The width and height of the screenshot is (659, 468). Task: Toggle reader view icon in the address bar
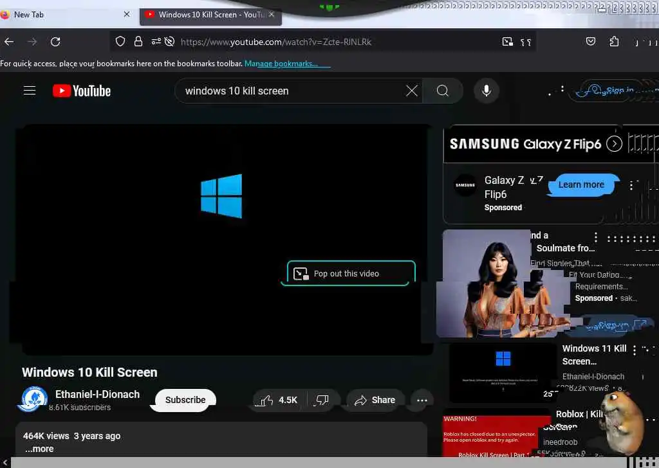pos(526,42)
